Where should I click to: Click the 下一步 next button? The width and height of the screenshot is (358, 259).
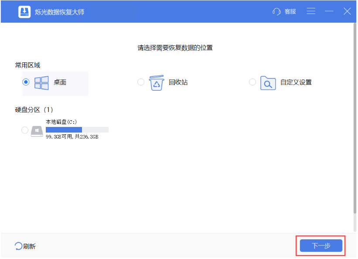click(320, 245)
